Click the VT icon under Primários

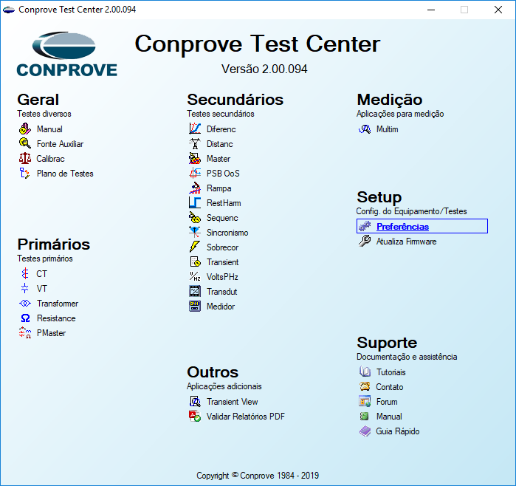coord(24,289)
